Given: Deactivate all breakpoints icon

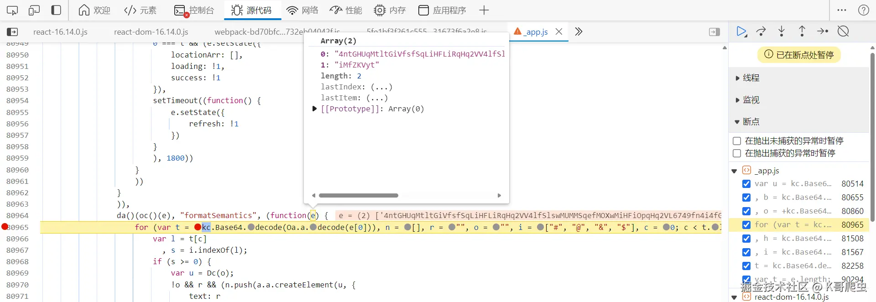Looking at the screenshot, I should (x=843, y=31).
